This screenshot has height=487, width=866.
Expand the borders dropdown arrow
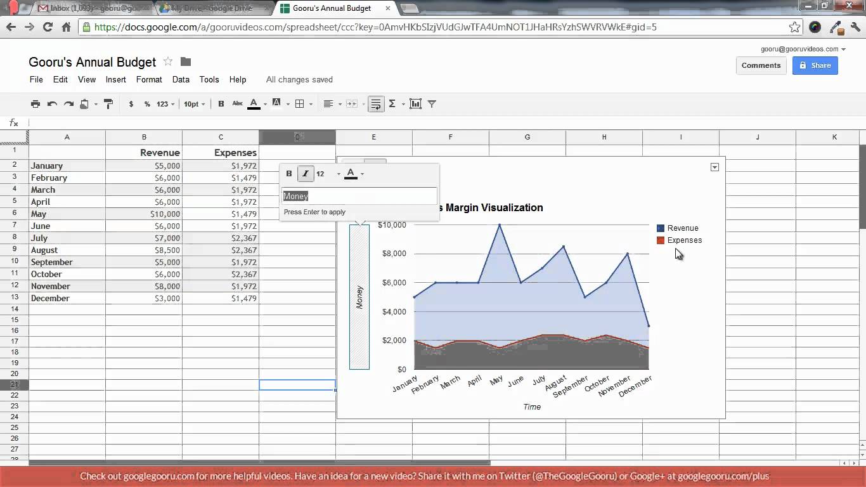311,105
